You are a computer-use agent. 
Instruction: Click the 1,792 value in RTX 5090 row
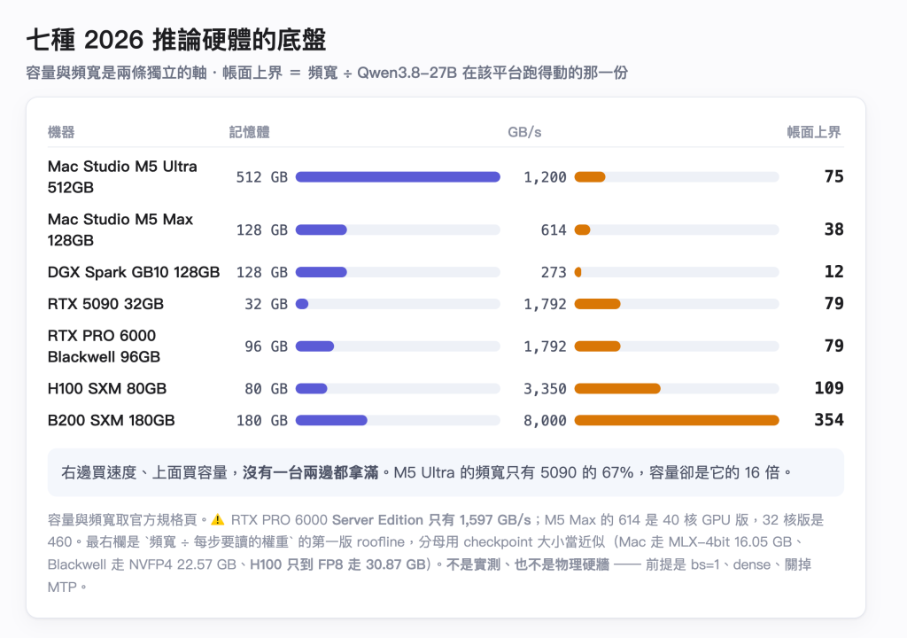point(545,304)
